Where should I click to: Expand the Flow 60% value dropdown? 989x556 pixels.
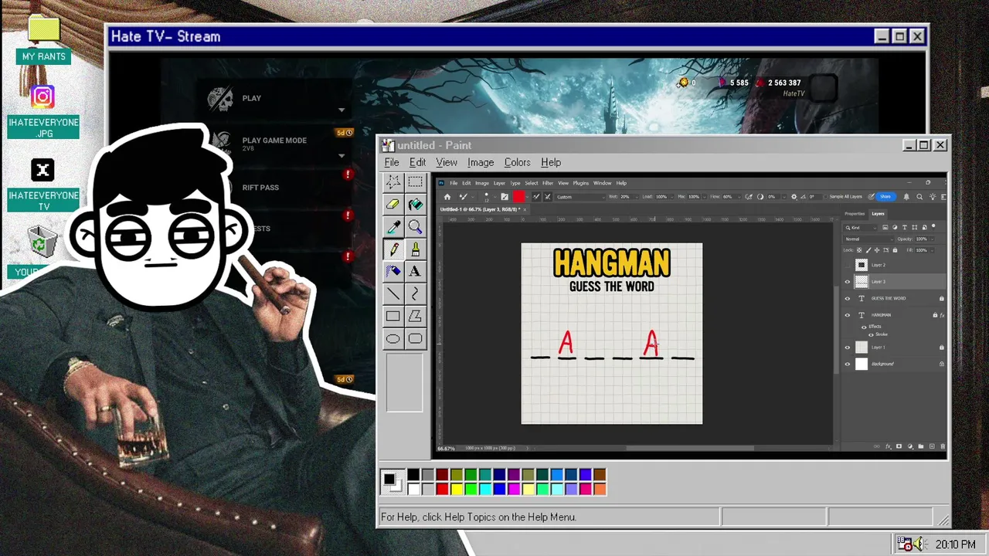739,197
